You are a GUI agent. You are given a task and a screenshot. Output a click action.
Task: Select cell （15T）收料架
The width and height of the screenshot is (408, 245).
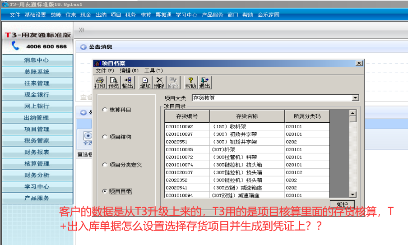click(247, 126)
